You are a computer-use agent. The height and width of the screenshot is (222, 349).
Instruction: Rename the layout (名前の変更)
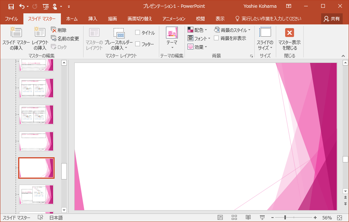65,38
